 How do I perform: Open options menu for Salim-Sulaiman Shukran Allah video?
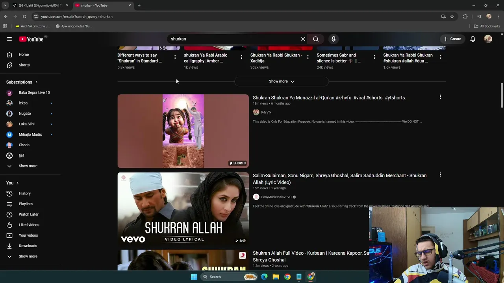440,175
